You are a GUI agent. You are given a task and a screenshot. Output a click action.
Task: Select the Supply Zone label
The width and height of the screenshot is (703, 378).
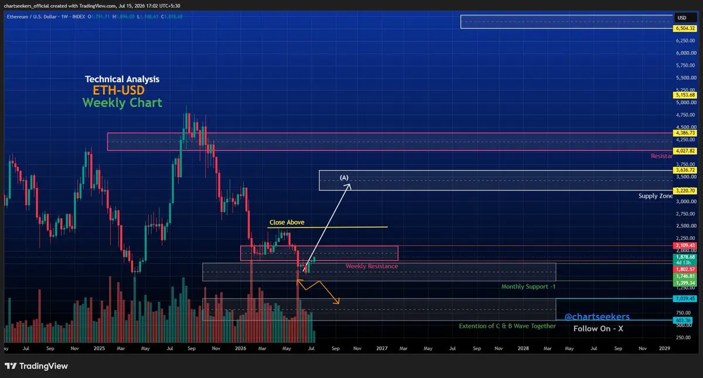[656, 196]
